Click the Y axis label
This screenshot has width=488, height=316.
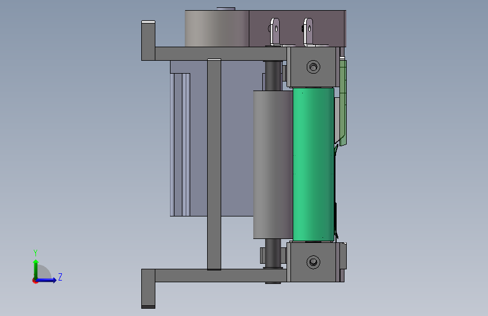point(35,252)
